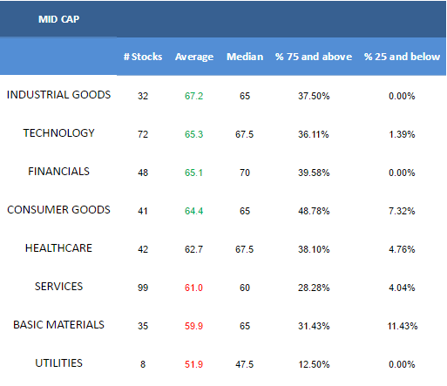Click the Financials median value 70

pyautogui.click(x=245, y=173)
